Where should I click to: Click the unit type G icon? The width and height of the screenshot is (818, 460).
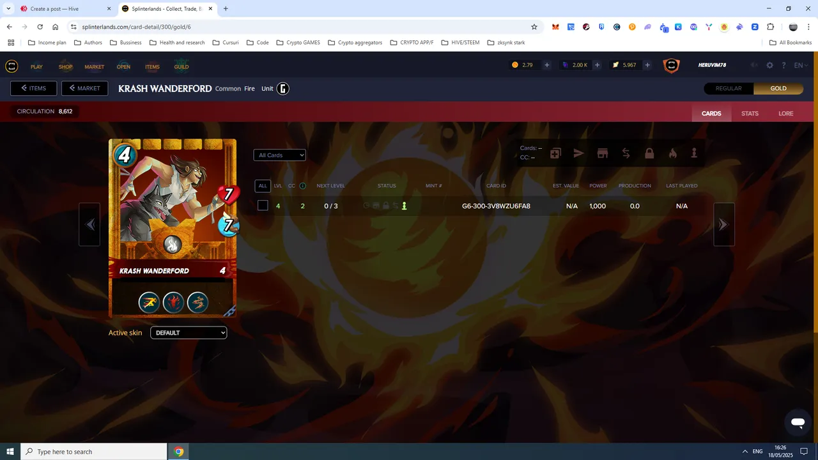coord(283,88)
